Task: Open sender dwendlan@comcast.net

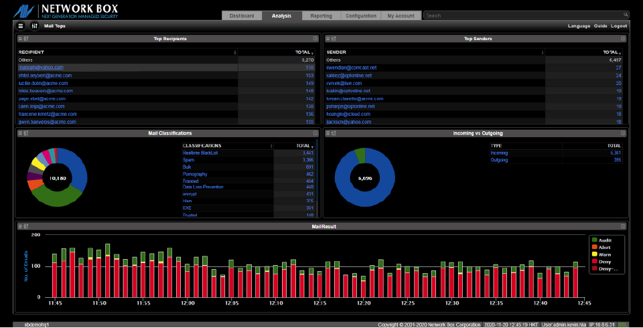Action: click(352, 68)
